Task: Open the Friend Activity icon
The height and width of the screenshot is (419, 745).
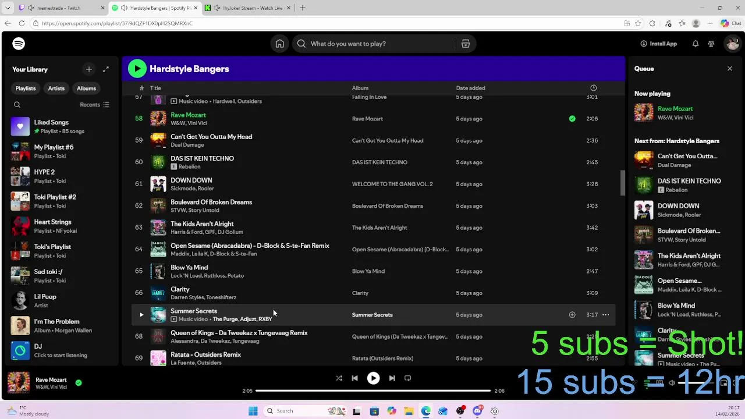Action: click(711, 44)
